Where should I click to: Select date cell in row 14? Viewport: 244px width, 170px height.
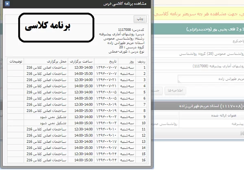point(106,148)
